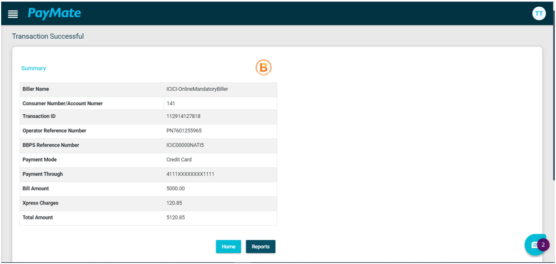The height and width of the screenshot is (264, 556).
Task: Click the Transaction ID label
Action: tap(39, 117)
